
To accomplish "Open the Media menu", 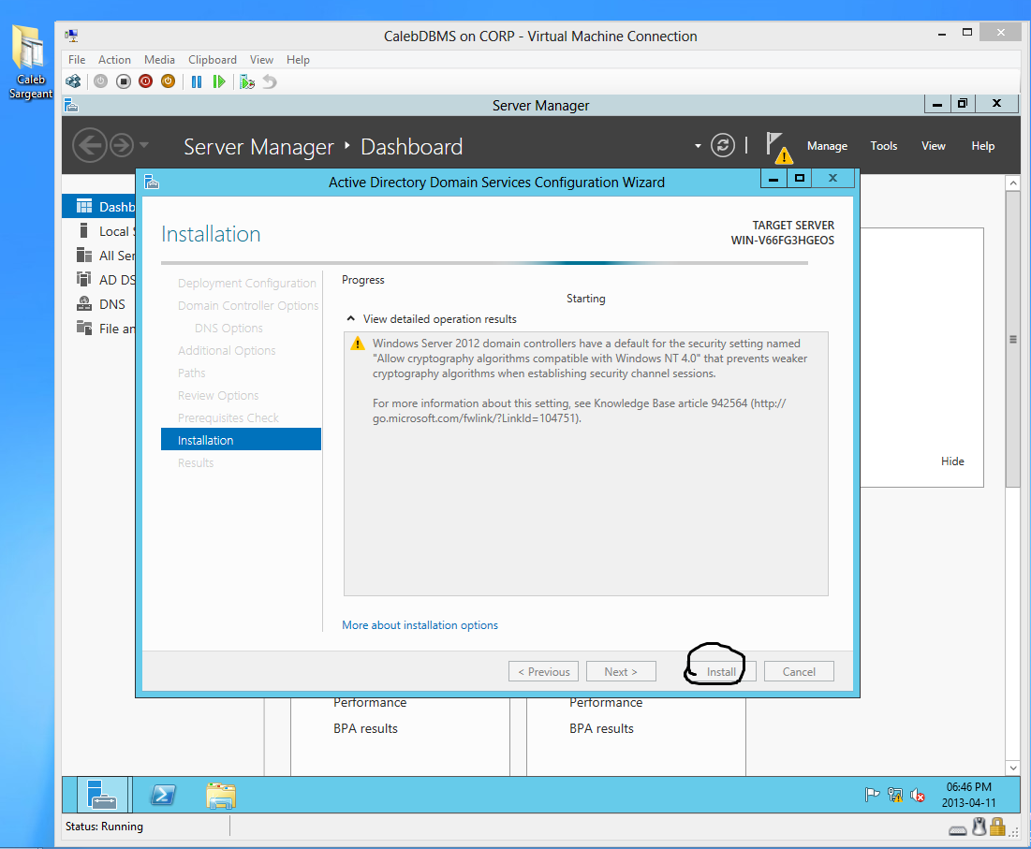I will (159, 60).
